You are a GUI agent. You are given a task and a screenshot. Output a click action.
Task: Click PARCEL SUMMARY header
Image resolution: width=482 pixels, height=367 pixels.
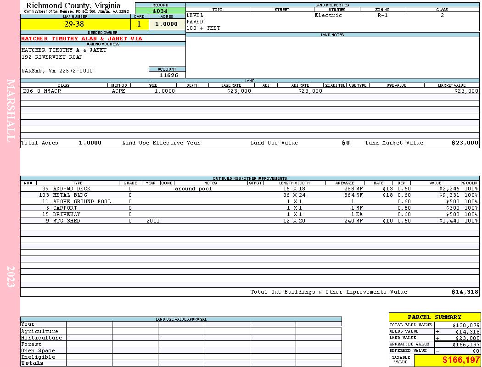click(434, 317)
